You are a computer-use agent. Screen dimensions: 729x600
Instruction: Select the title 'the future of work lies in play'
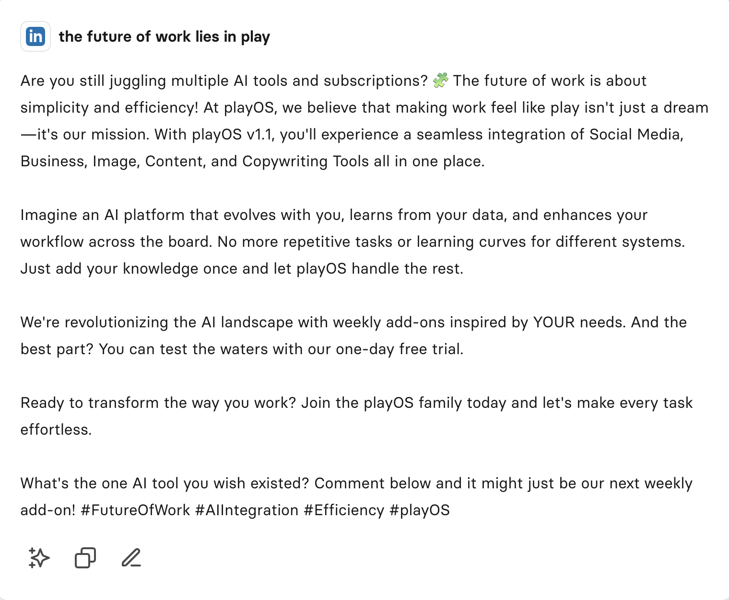click(x=165, y=36)
